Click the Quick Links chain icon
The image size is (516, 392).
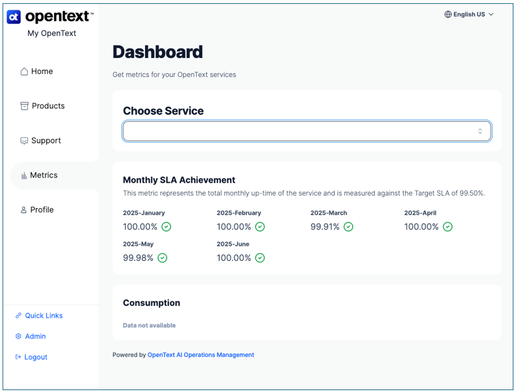tap(18, 316)
